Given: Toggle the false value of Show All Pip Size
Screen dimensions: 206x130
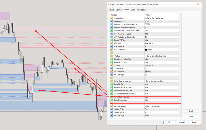Looking at the screenshot, I should click(x=147, y=62).
